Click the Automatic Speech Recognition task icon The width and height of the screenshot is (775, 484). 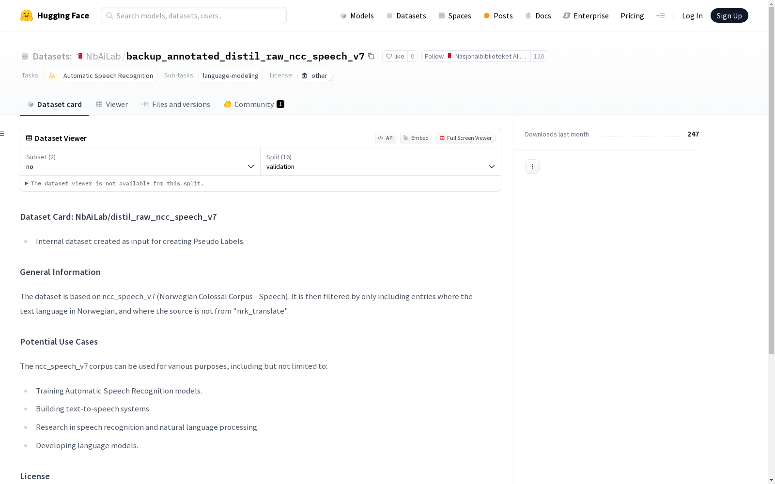52,76
